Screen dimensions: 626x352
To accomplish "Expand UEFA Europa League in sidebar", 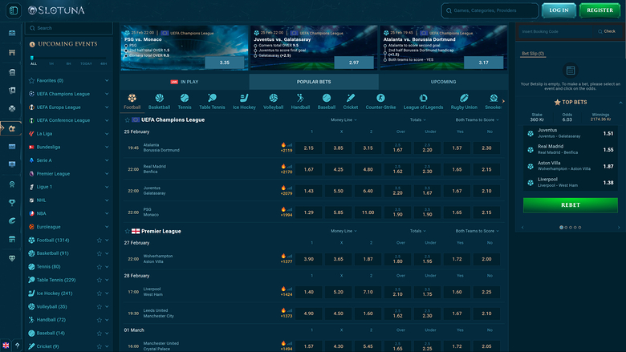I will (x=107, y=107).
